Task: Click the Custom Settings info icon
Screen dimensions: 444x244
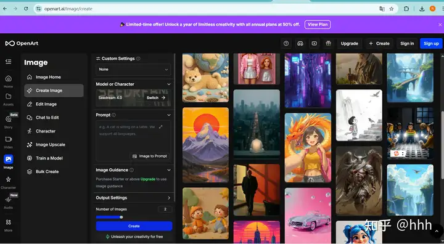Action: click(138, 59)
